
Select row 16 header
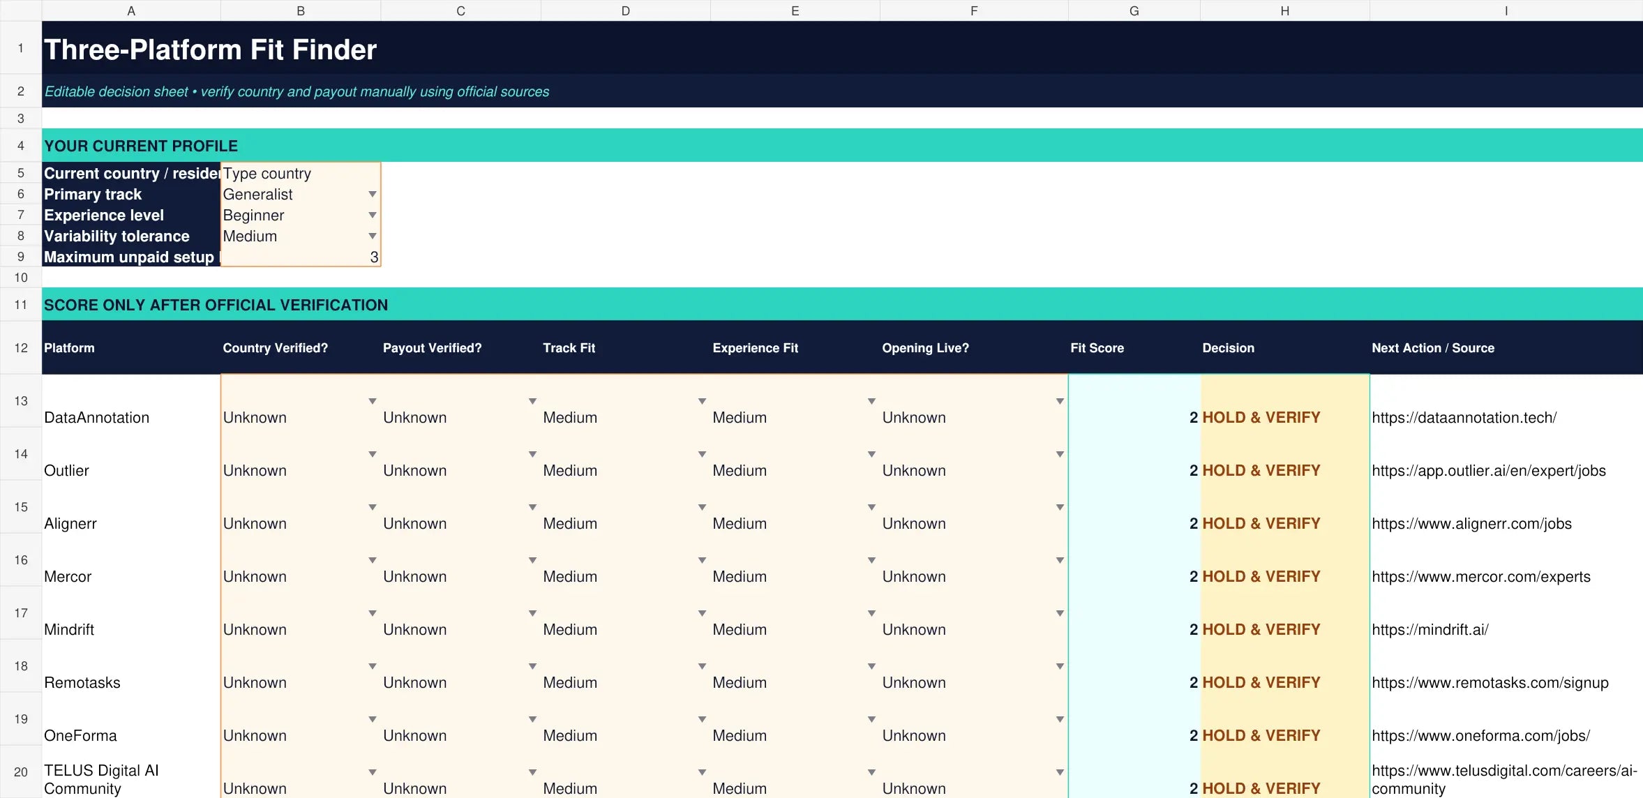tap(21, 559)
